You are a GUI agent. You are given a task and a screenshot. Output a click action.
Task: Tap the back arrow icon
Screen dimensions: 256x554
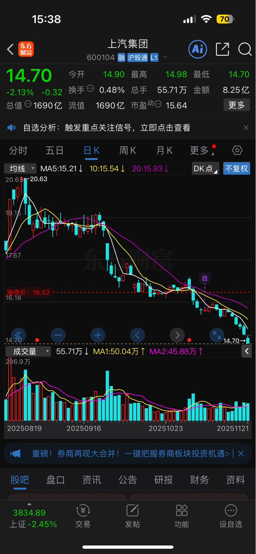pyautogui.click(x=10, y=49)
